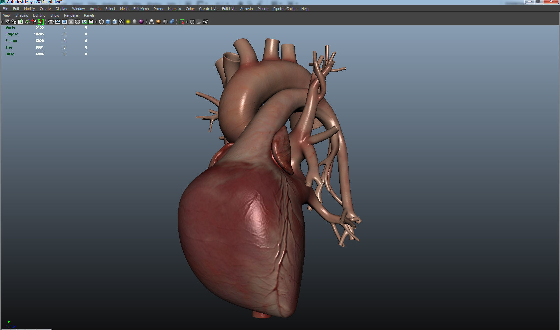Click the Select Camera icon
This screenshot has height=330, width=560.
[7, 22]
